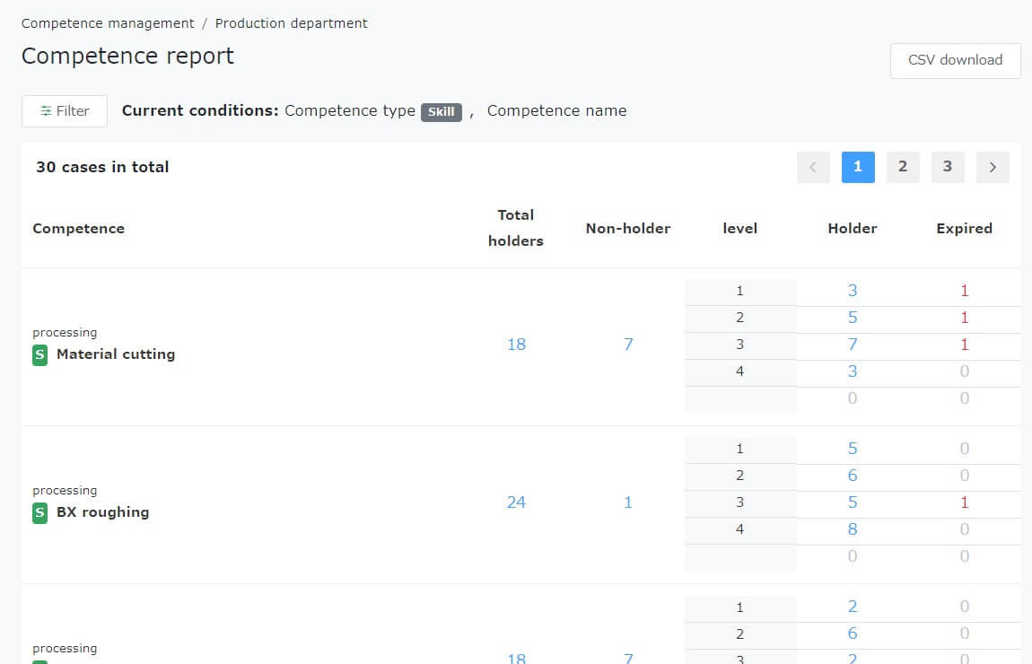View Material cutting level 2 holders (5)
This screenshot has height=664, width=1032.
(853, 317)
